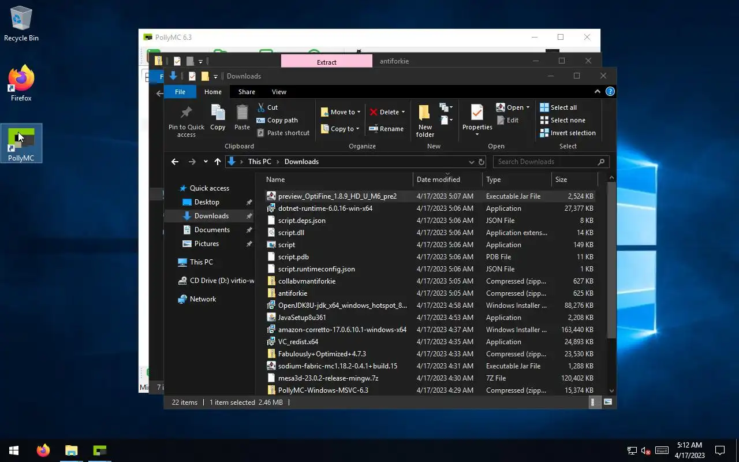The image size is (739, 462).
Task: Click Select none in ribbon
Action: coord(563,120)
